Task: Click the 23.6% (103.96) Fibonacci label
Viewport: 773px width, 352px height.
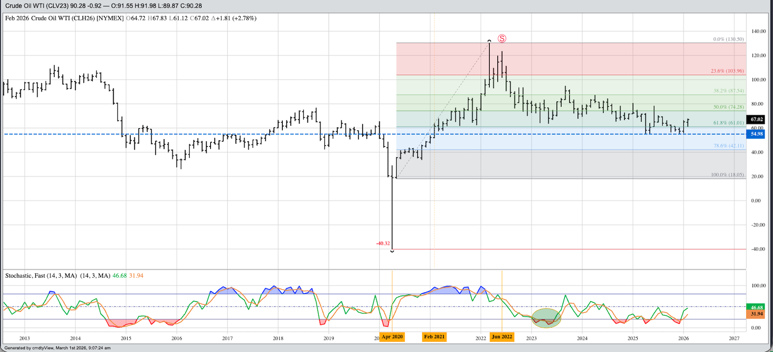Action: 727,71
